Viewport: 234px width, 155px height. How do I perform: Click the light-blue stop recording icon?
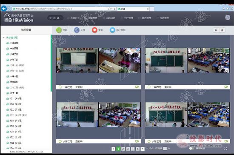point(112,30)
